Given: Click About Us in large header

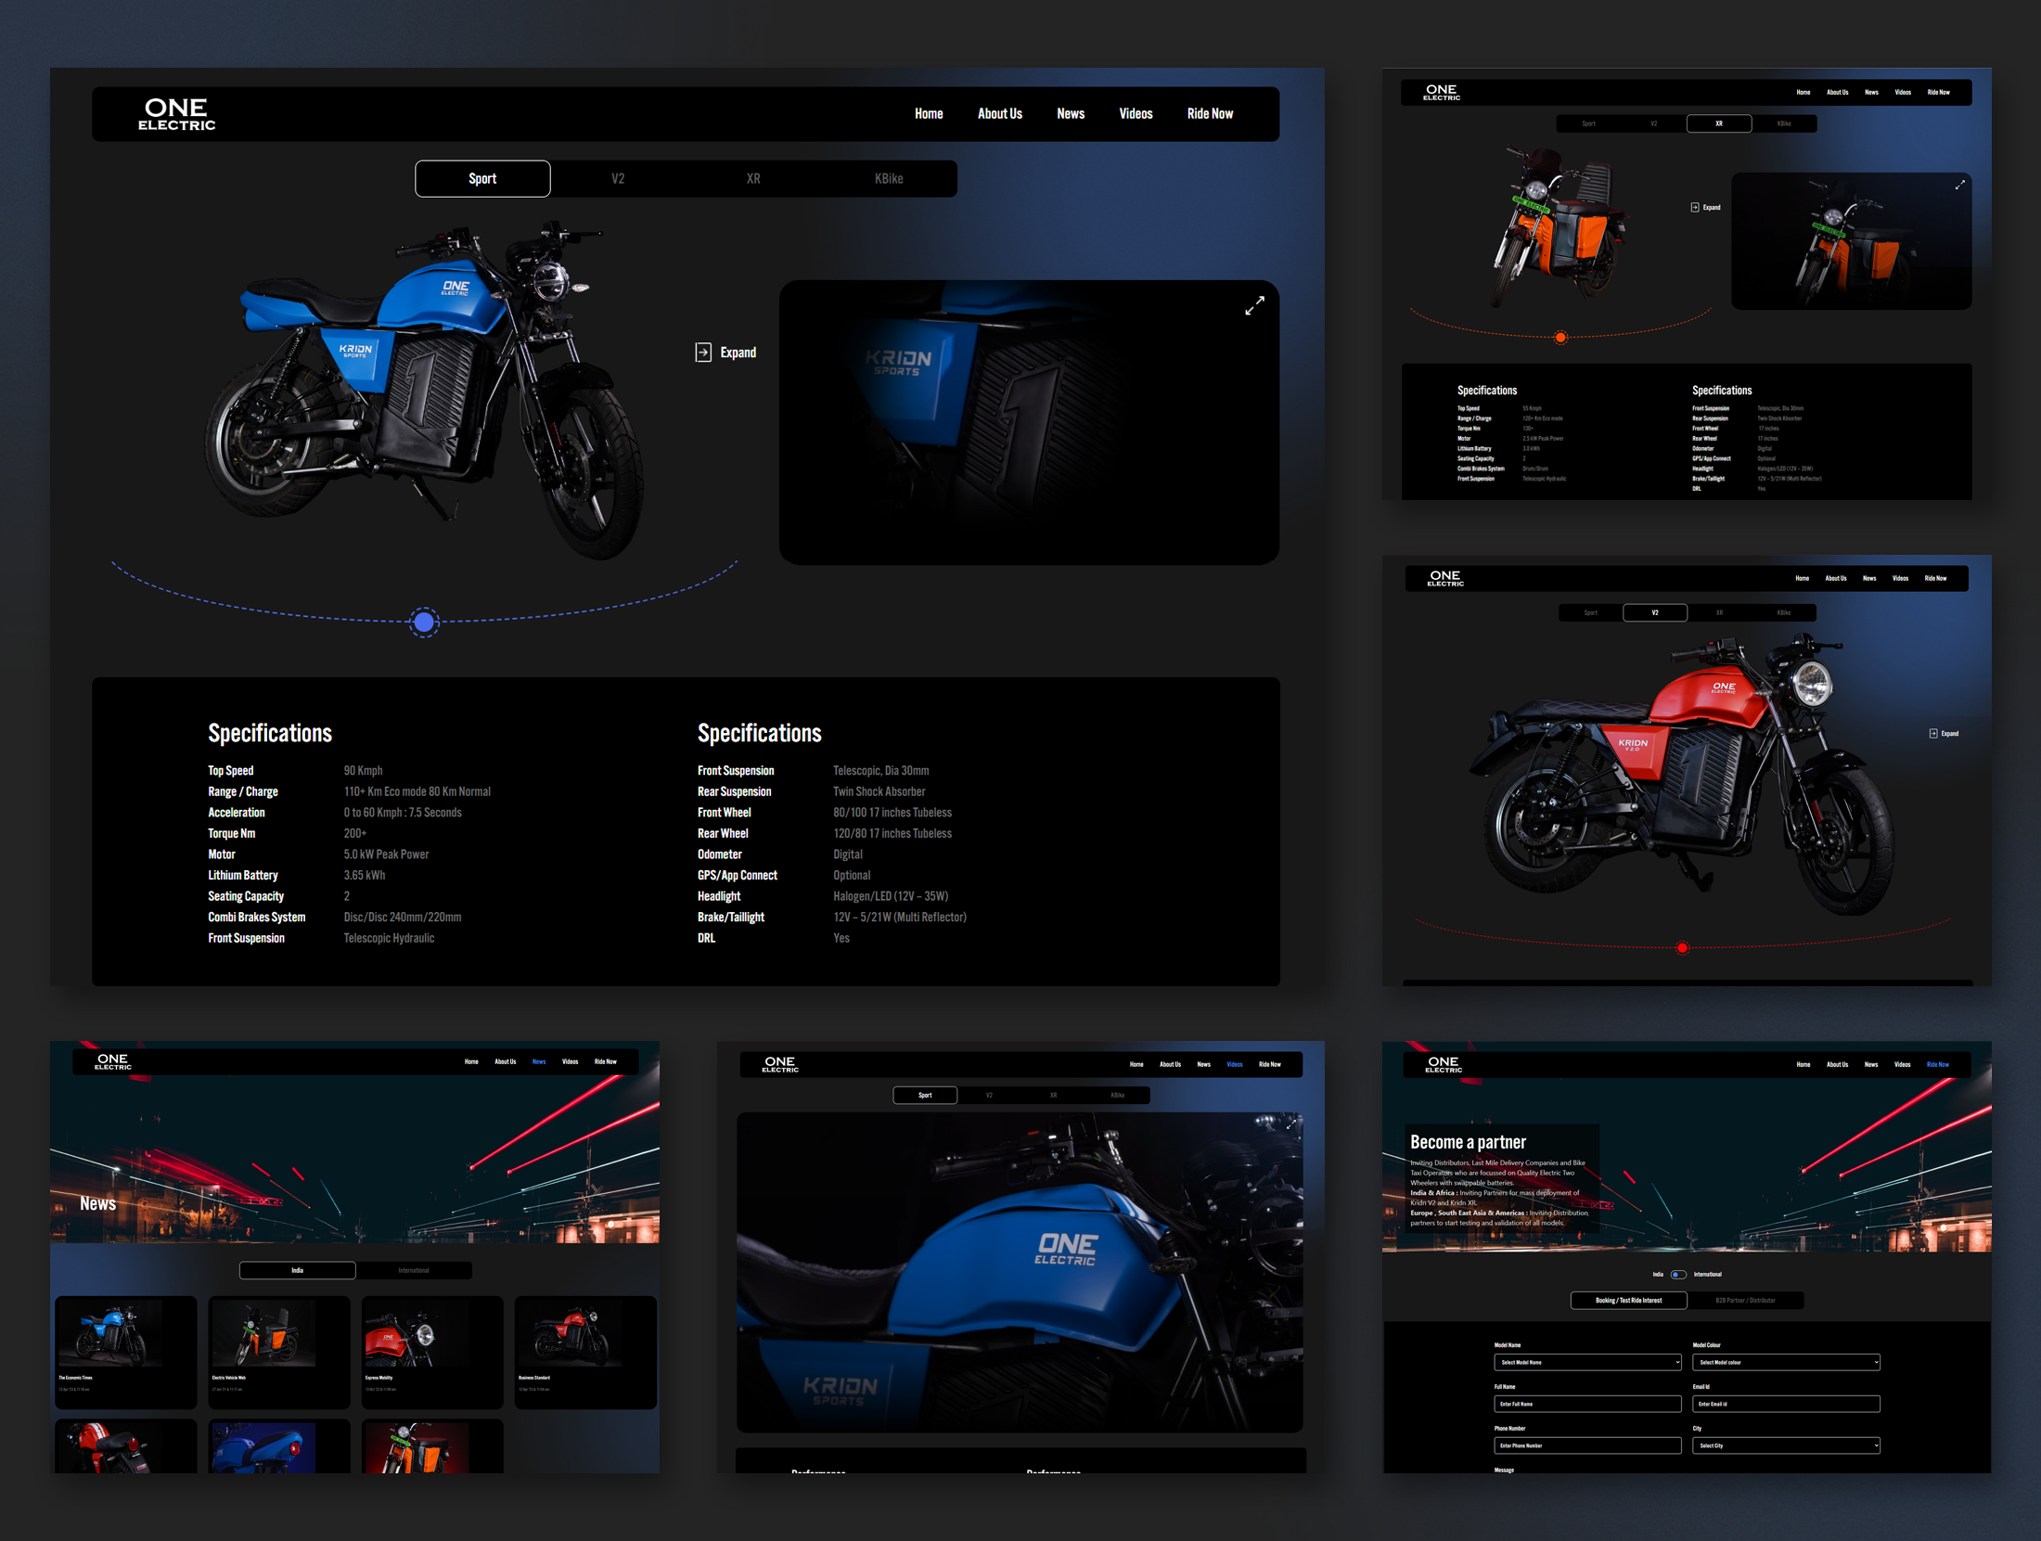Looking at the screenshot, I should click(x=999, y=114).
